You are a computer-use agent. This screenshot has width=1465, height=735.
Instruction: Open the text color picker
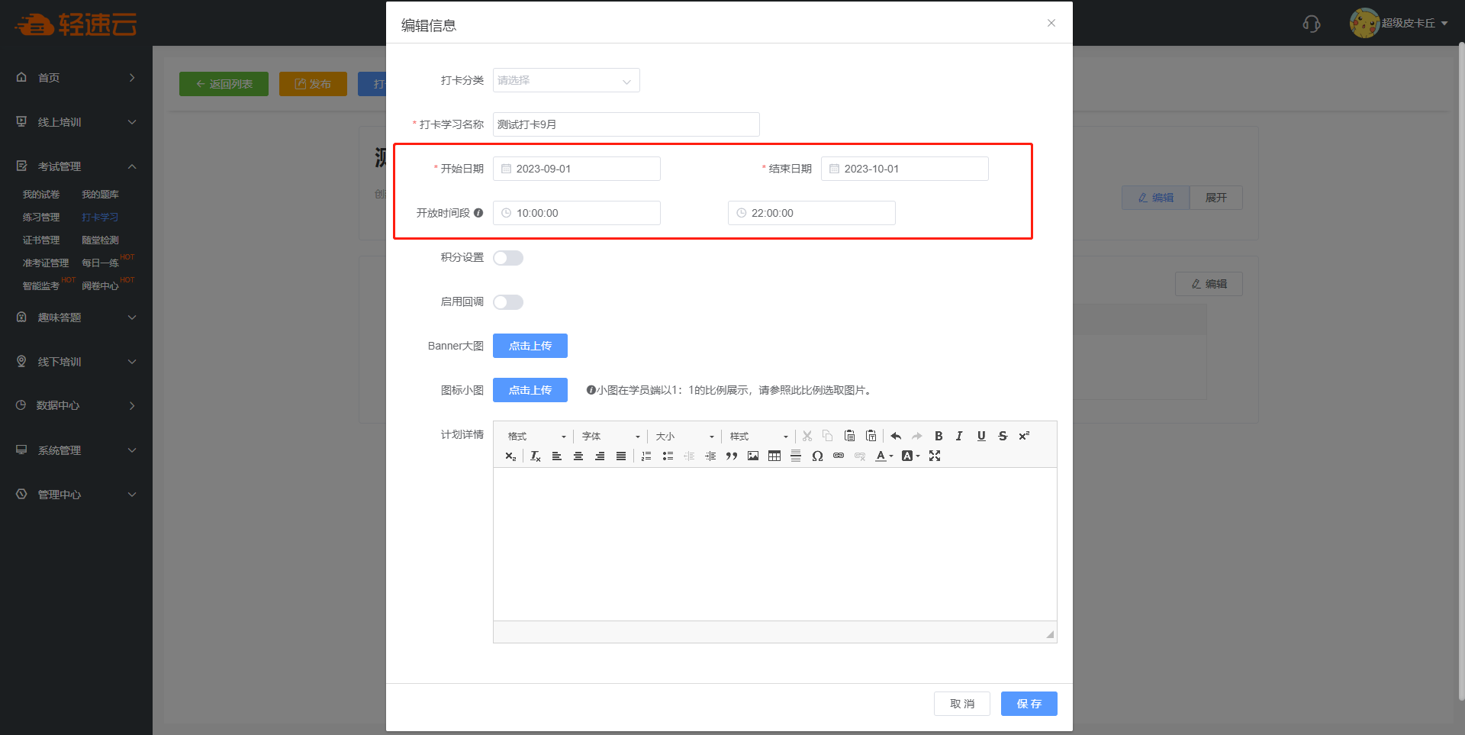pyautogui.click(x=884, y=456)
